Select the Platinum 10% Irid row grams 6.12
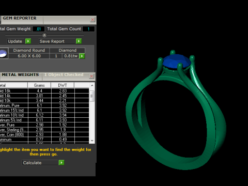 click(39, 115)
